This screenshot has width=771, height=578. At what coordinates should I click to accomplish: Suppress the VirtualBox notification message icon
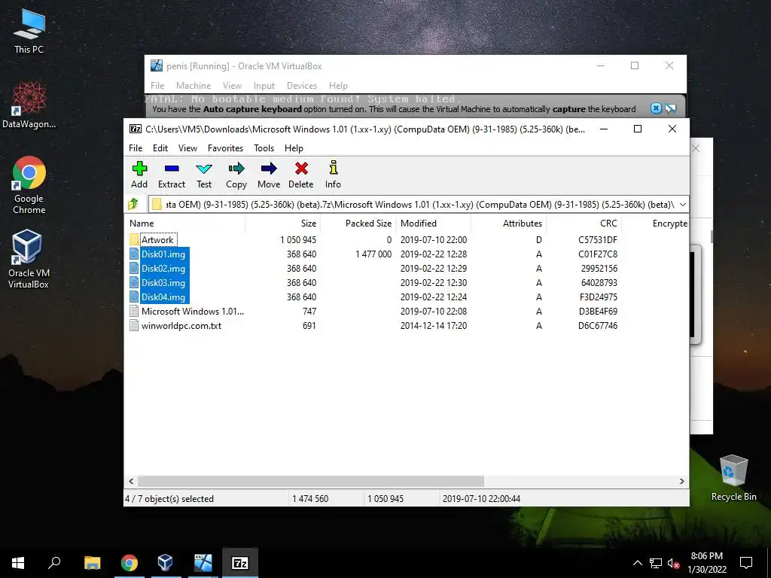[671, 108]
